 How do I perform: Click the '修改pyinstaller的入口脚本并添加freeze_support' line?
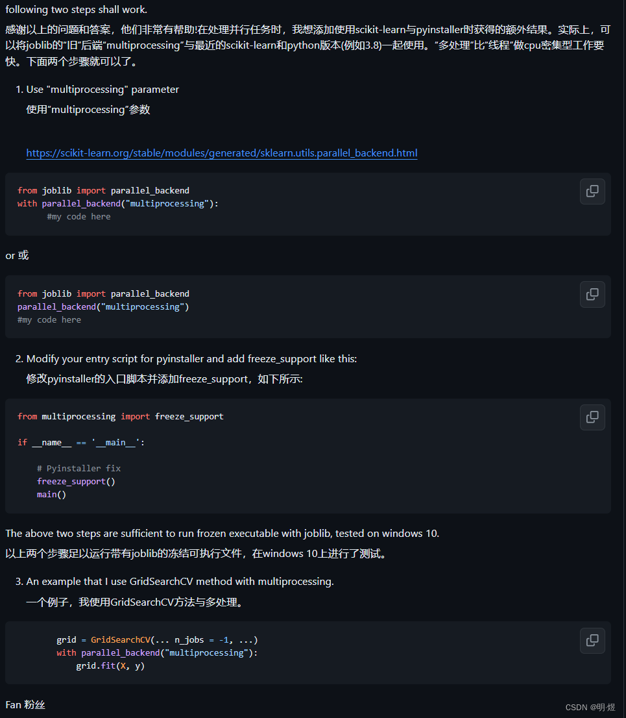pos(164,378)
